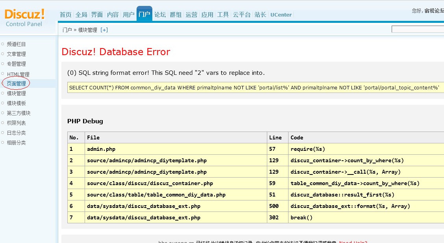Screen dimensions: 444x243
Task: Select 第三方模块 in the sidebar
Action: pos(18,113)
